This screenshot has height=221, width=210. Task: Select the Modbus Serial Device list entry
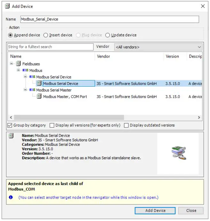pyautogui.click(x=69, y=83)
